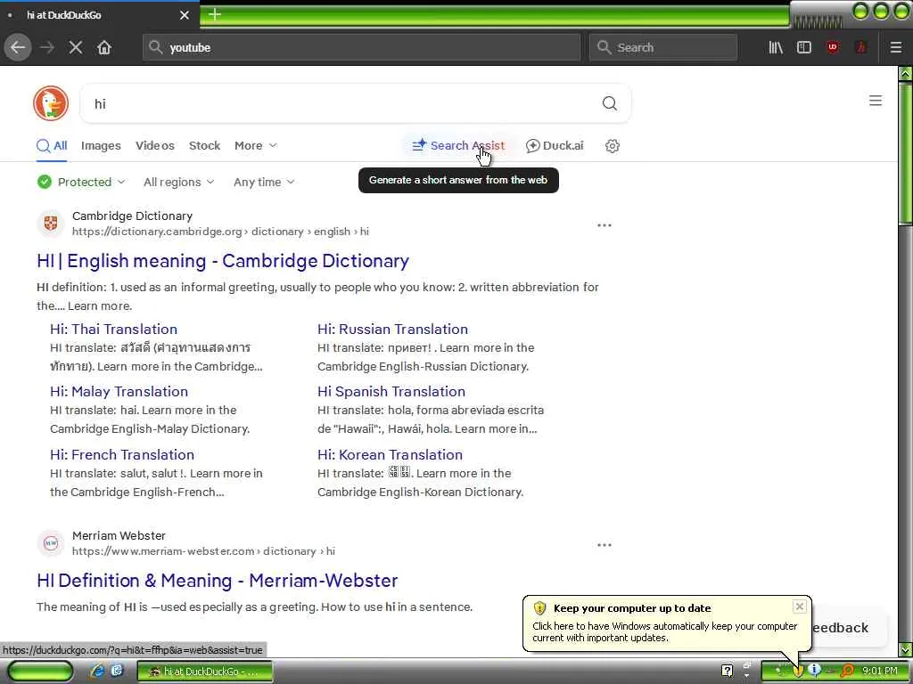The width and height of the screenshot is (913, 684).
Task: Open the Library bookshelf icon in toolbar
Action: [776, 47]
